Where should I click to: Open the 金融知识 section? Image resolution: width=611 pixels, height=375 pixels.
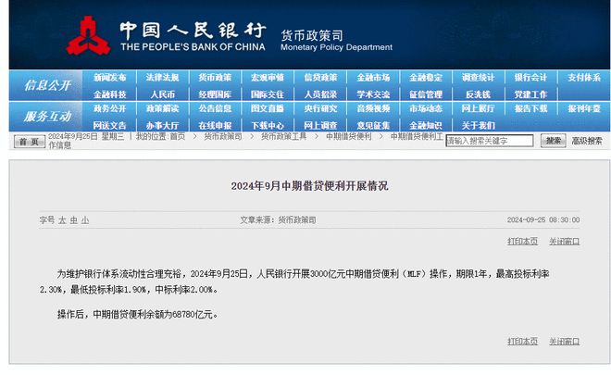click(426, 126)
